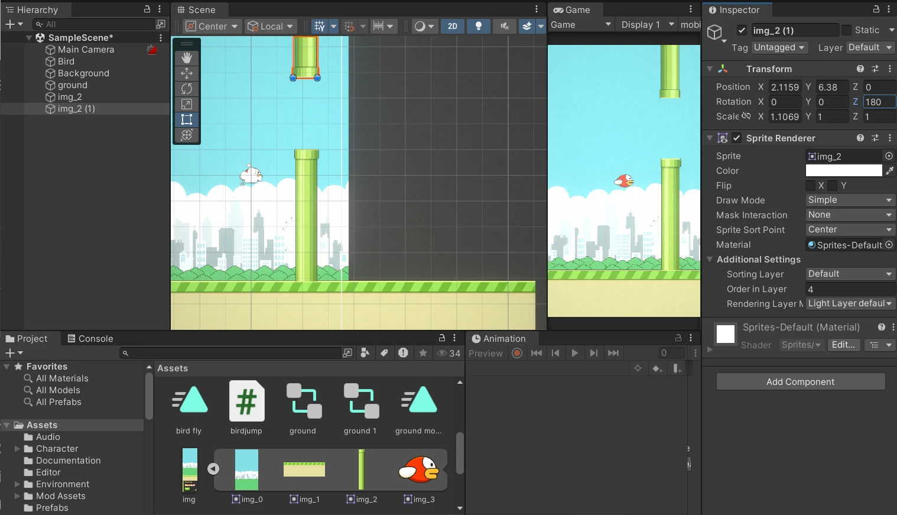Switch to the Game tab
Screen dimensions: 897x515
click(x=572, y=10)
